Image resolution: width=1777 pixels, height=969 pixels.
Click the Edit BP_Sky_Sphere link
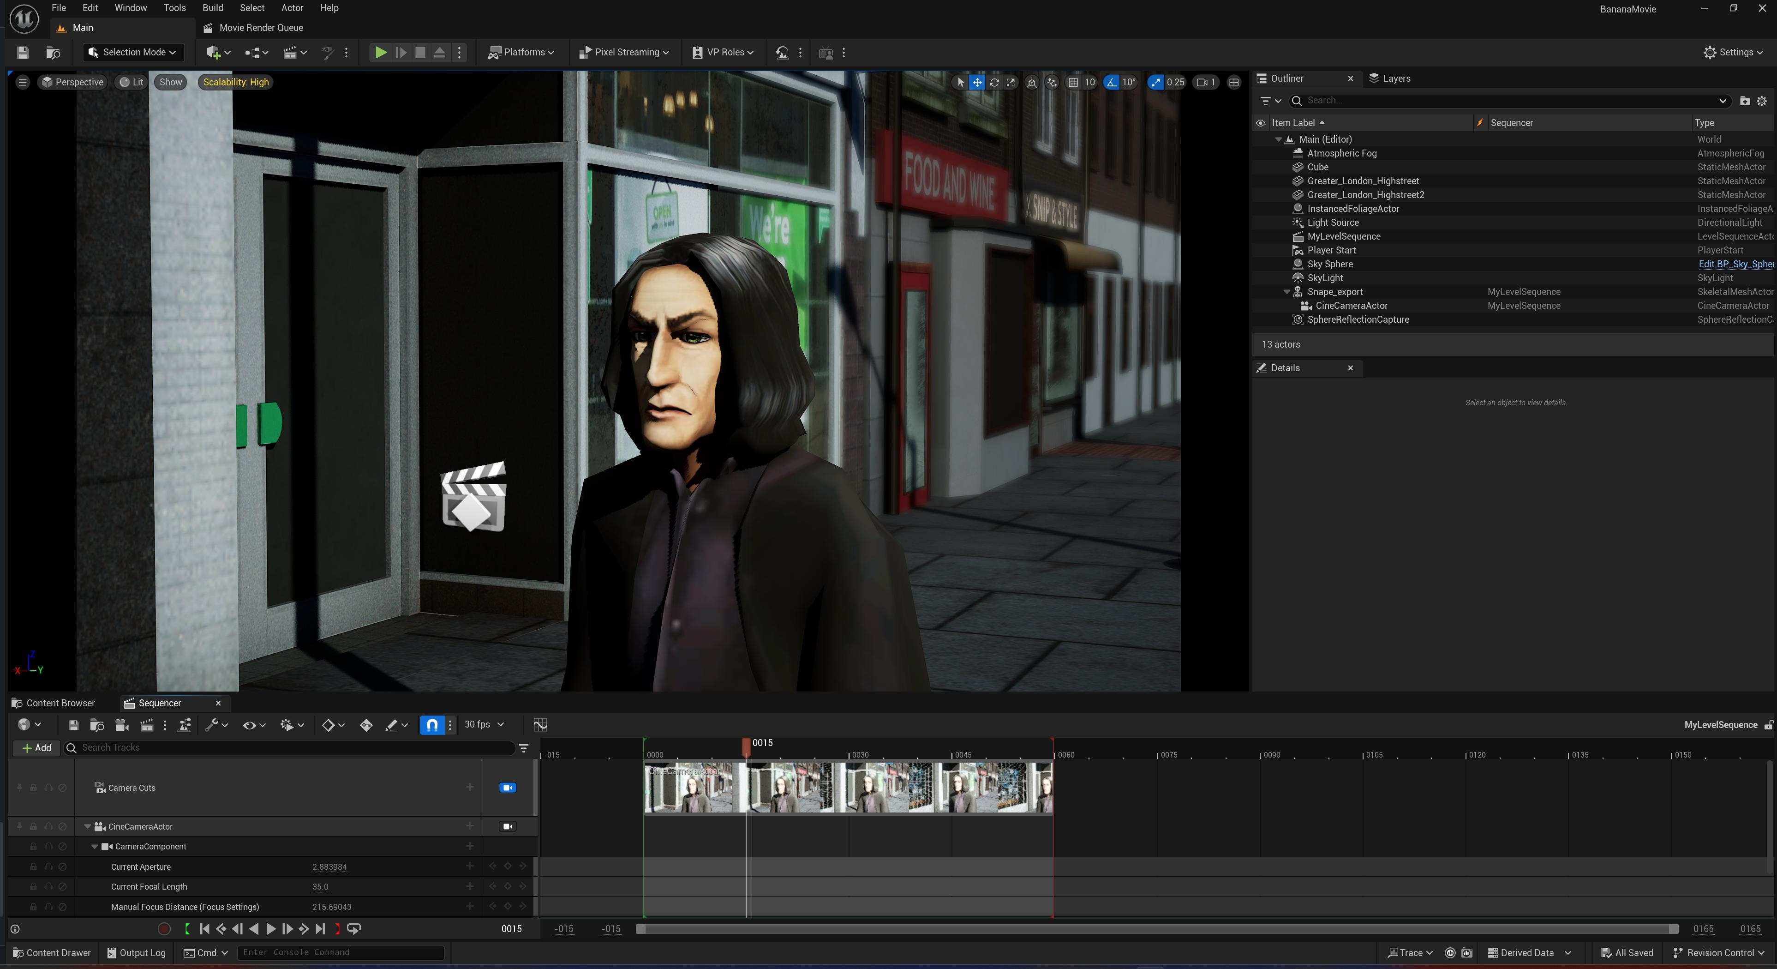pyautogui.click(x=1735, y=265)
